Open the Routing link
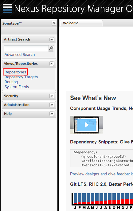The width and height of the screenshot is (133, 211). point(11,82)
